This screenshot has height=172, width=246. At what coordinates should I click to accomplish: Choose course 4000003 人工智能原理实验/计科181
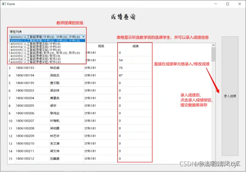(48, 44)
